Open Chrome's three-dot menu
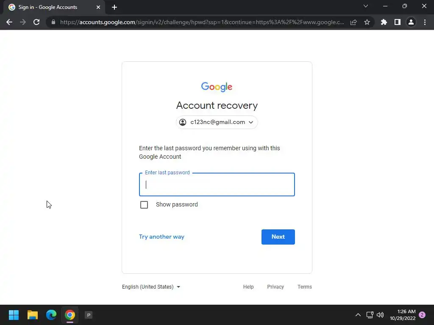The height and width of the screenshot is (325, 434). (x=425, y=22)
